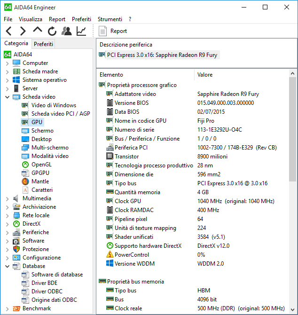The image size is (298, 315).
Task: Open the user/people toolbar icon
Action: click(66, 31)
